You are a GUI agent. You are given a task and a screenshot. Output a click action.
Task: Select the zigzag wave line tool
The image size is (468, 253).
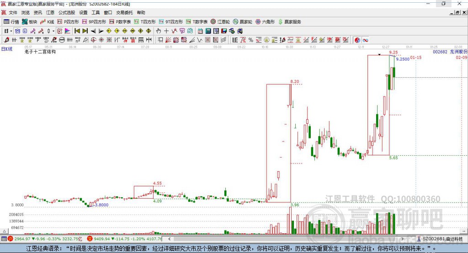pos(200,40)
